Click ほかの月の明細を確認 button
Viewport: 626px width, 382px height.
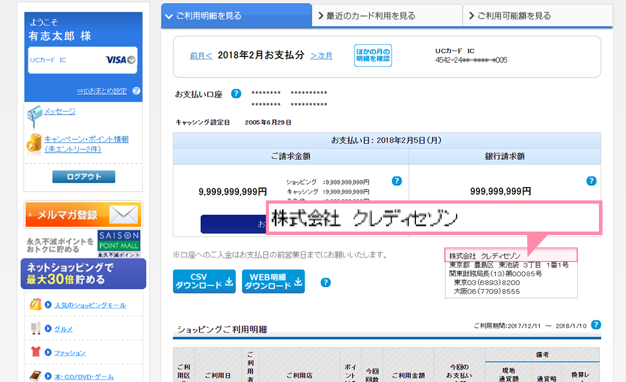point(372,55)
